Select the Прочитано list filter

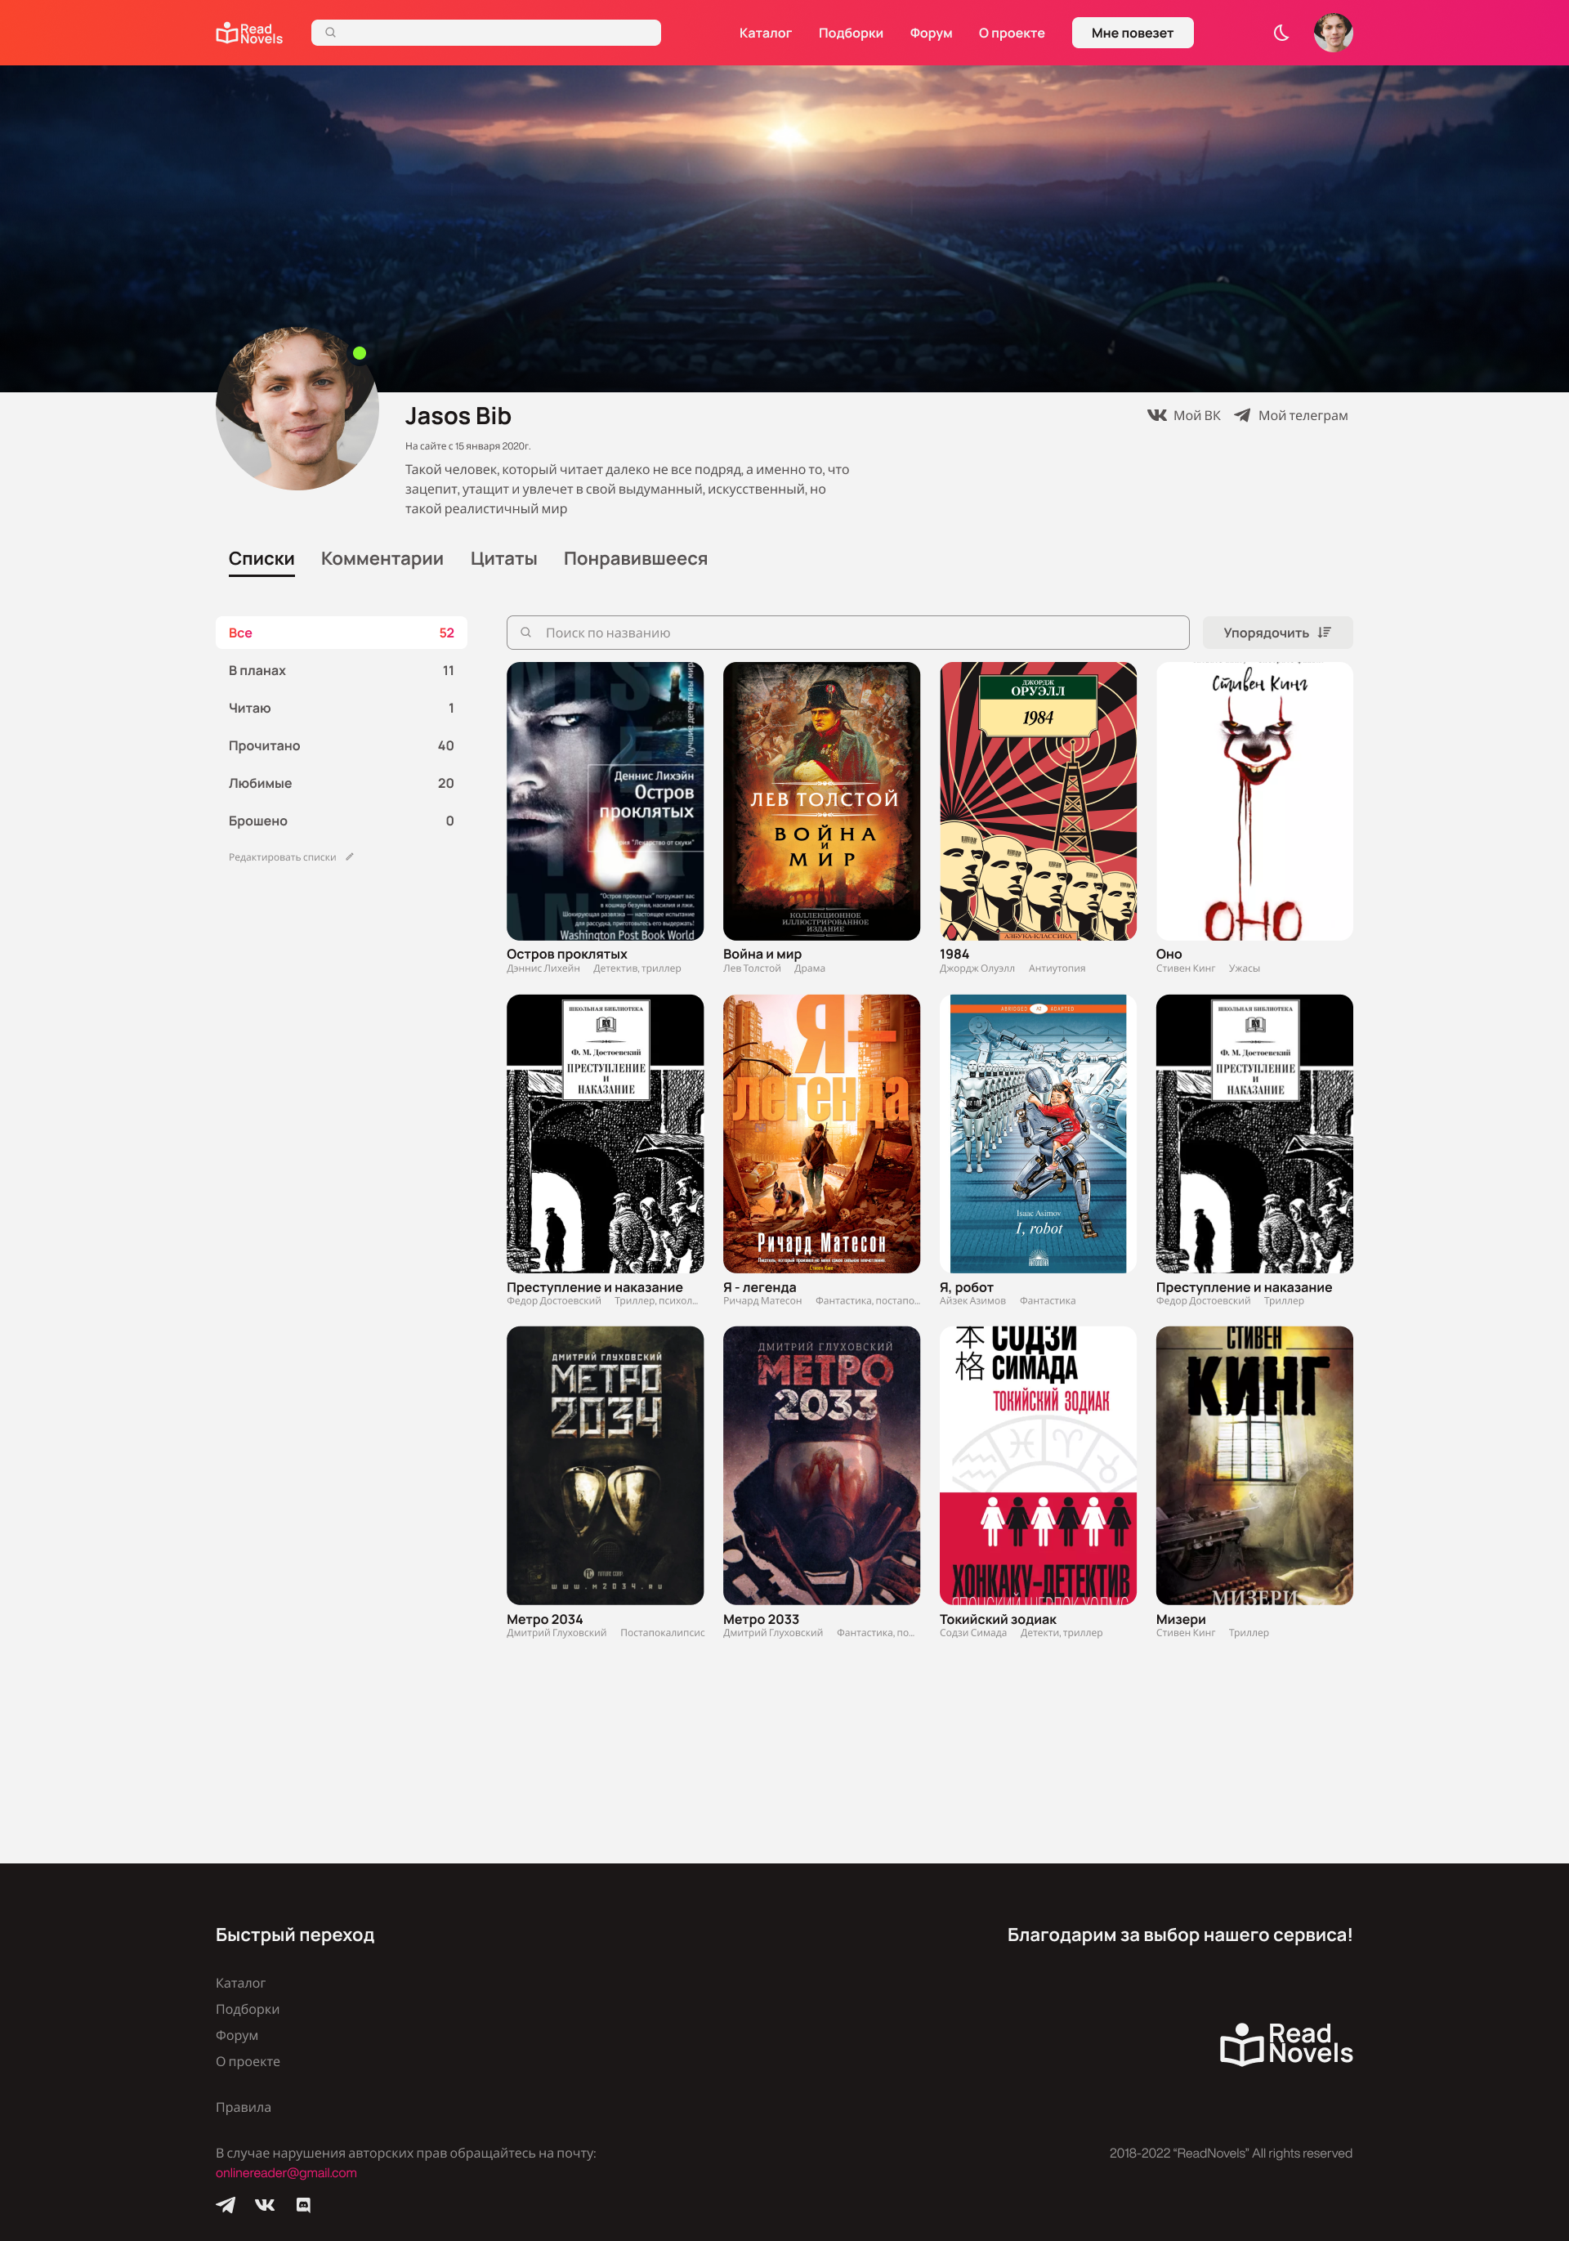(342, 745)
